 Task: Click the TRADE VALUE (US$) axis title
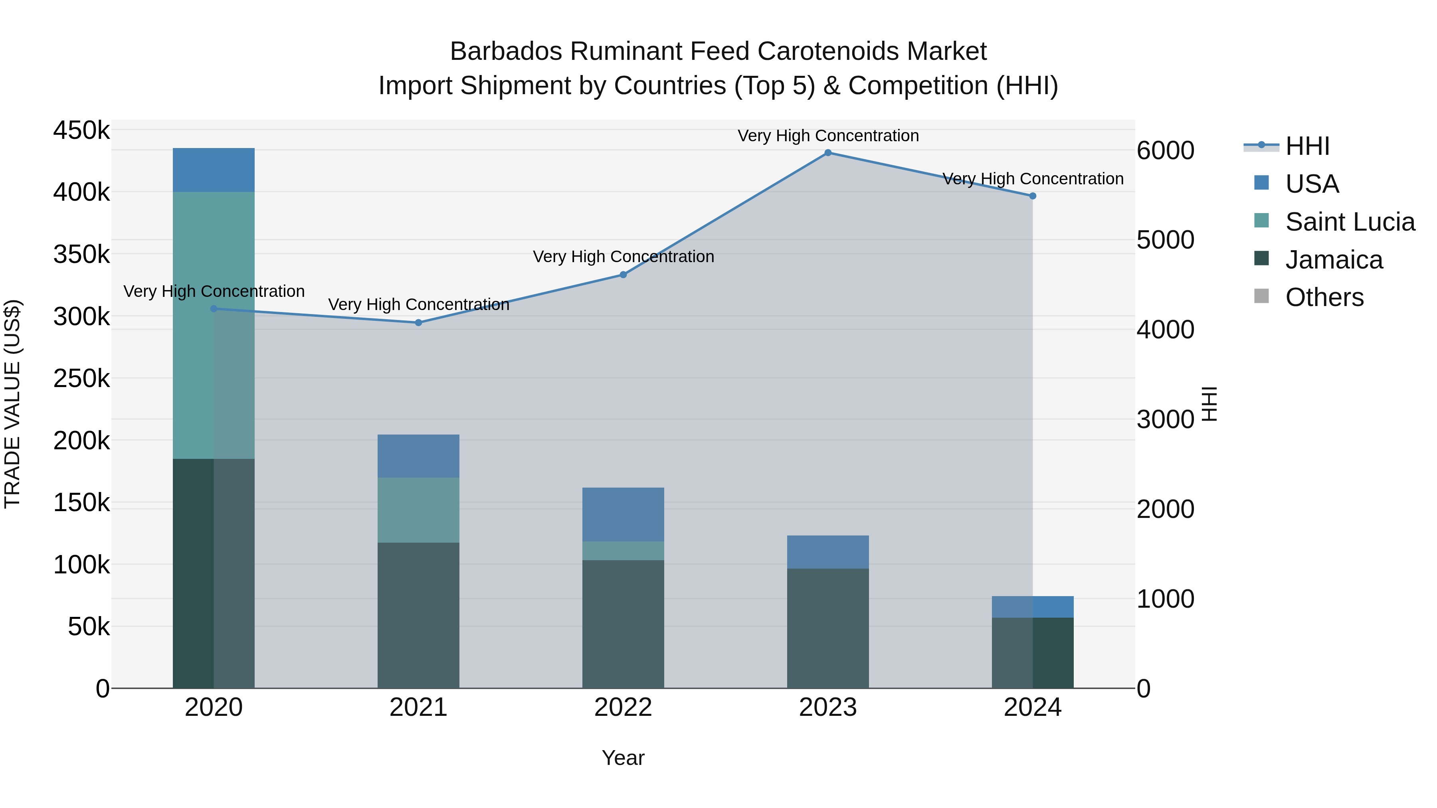[12, 404]
